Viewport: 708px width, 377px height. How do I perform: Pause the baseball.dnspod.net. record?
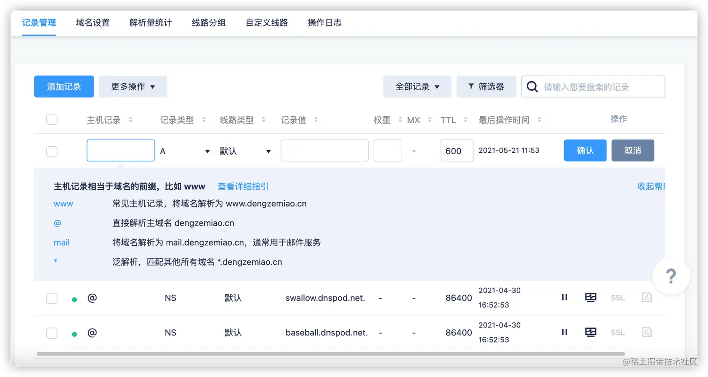pyautogui.click(x=564, y=332)
